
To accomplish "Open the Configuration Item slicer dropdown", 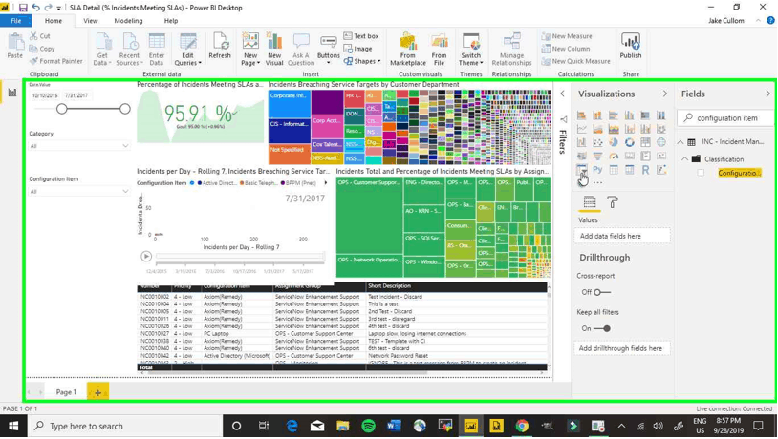I will click(x=78, y=191).
